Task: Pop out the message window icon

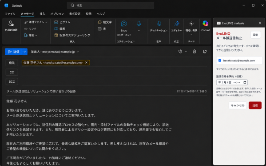Action: click(x=205, y=52)
